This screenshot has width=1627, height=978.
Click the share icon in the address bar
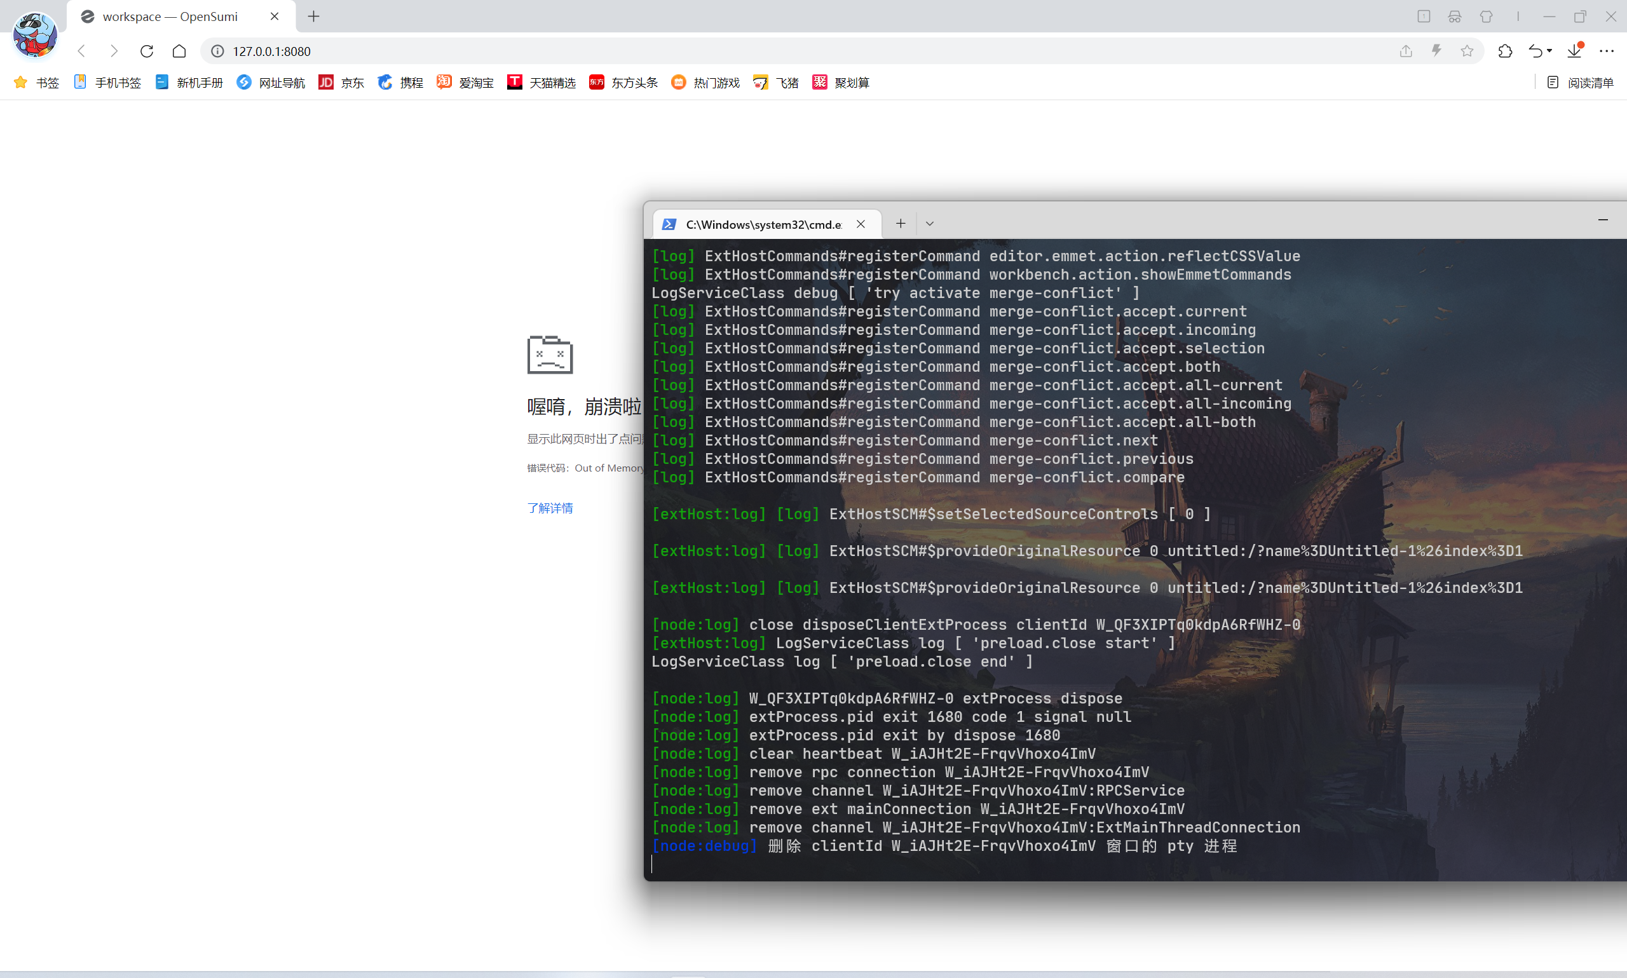pyautogui.click(x=1406, y=51)
